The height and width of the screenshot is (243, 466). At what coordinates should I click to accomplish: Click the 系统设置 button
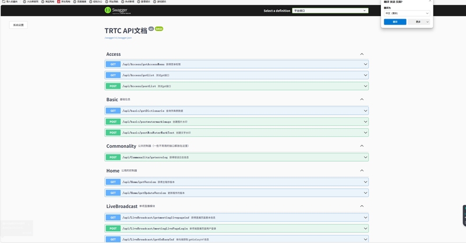[19, 25]
